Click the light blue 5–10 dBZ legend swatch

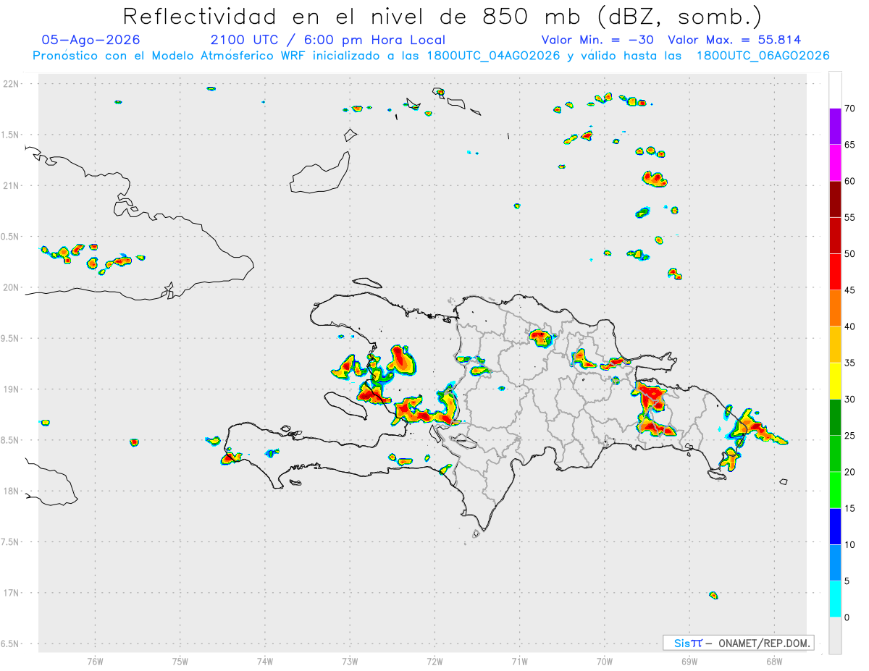(x=836, y=563)
